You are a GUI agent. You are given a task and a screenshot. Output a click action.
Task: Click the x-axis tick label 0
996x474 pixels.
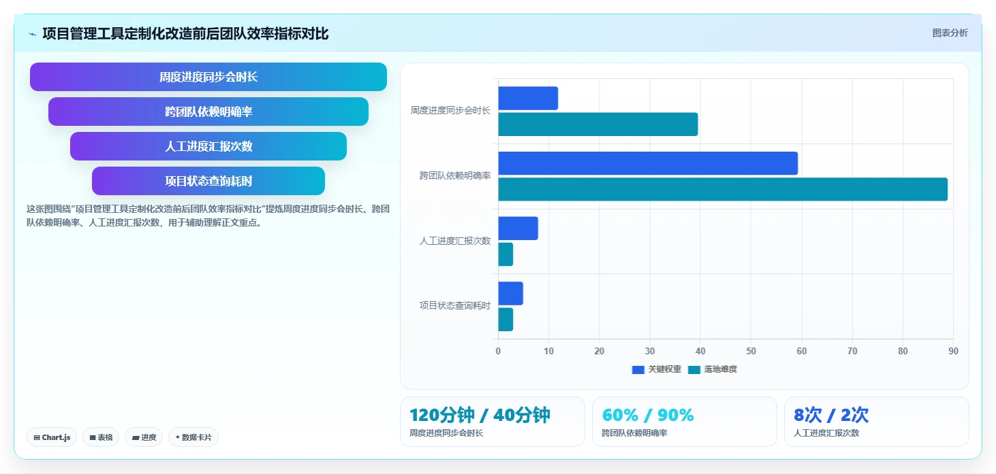click(x=498, y=351)
